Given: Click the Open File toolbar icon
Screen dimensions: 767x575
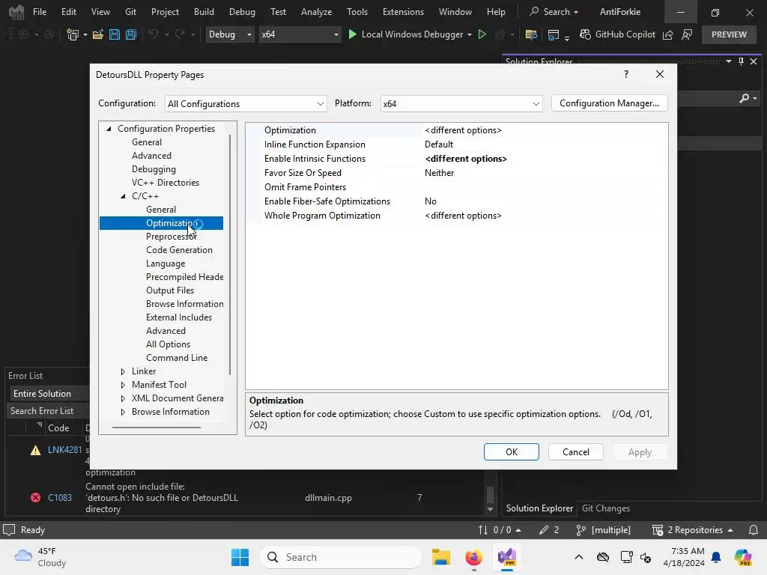Looking at the screenshot, I should [x=98, y=34].
